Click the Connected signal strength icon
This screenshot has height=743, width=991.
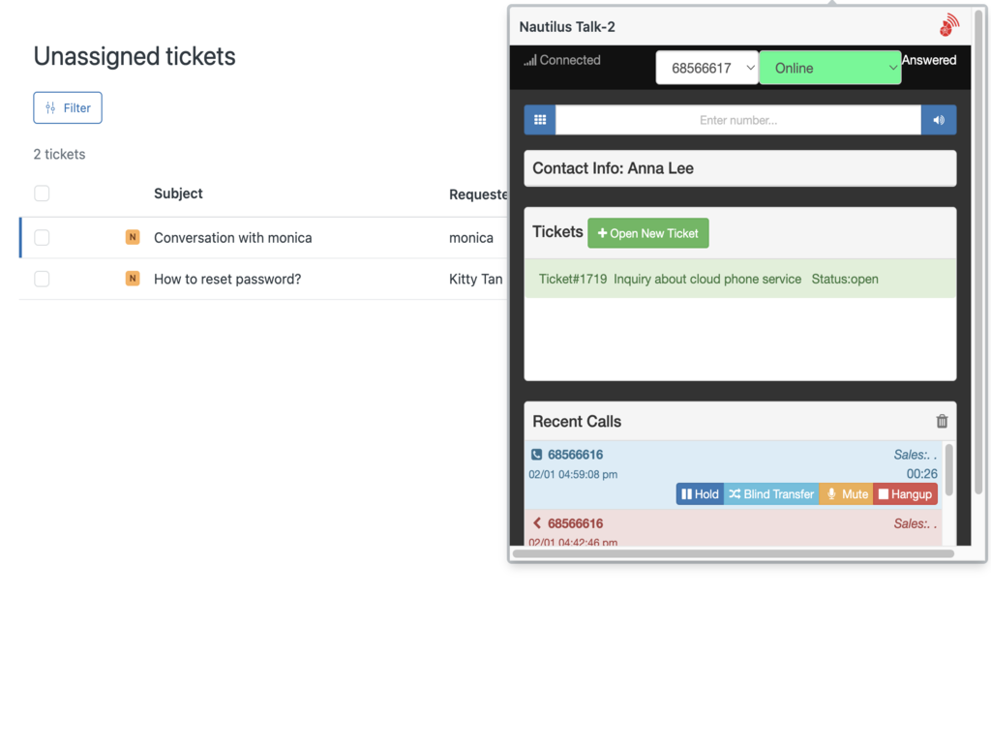(x=529, y=60)
